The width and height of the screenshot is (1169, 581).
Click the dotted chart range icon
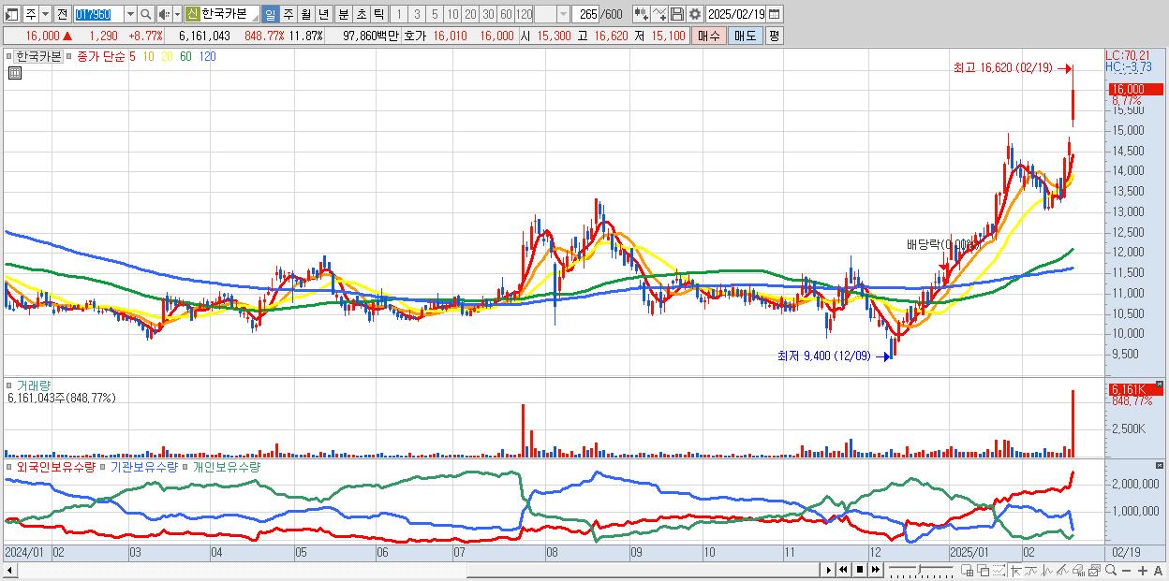(x=999, y=570)
